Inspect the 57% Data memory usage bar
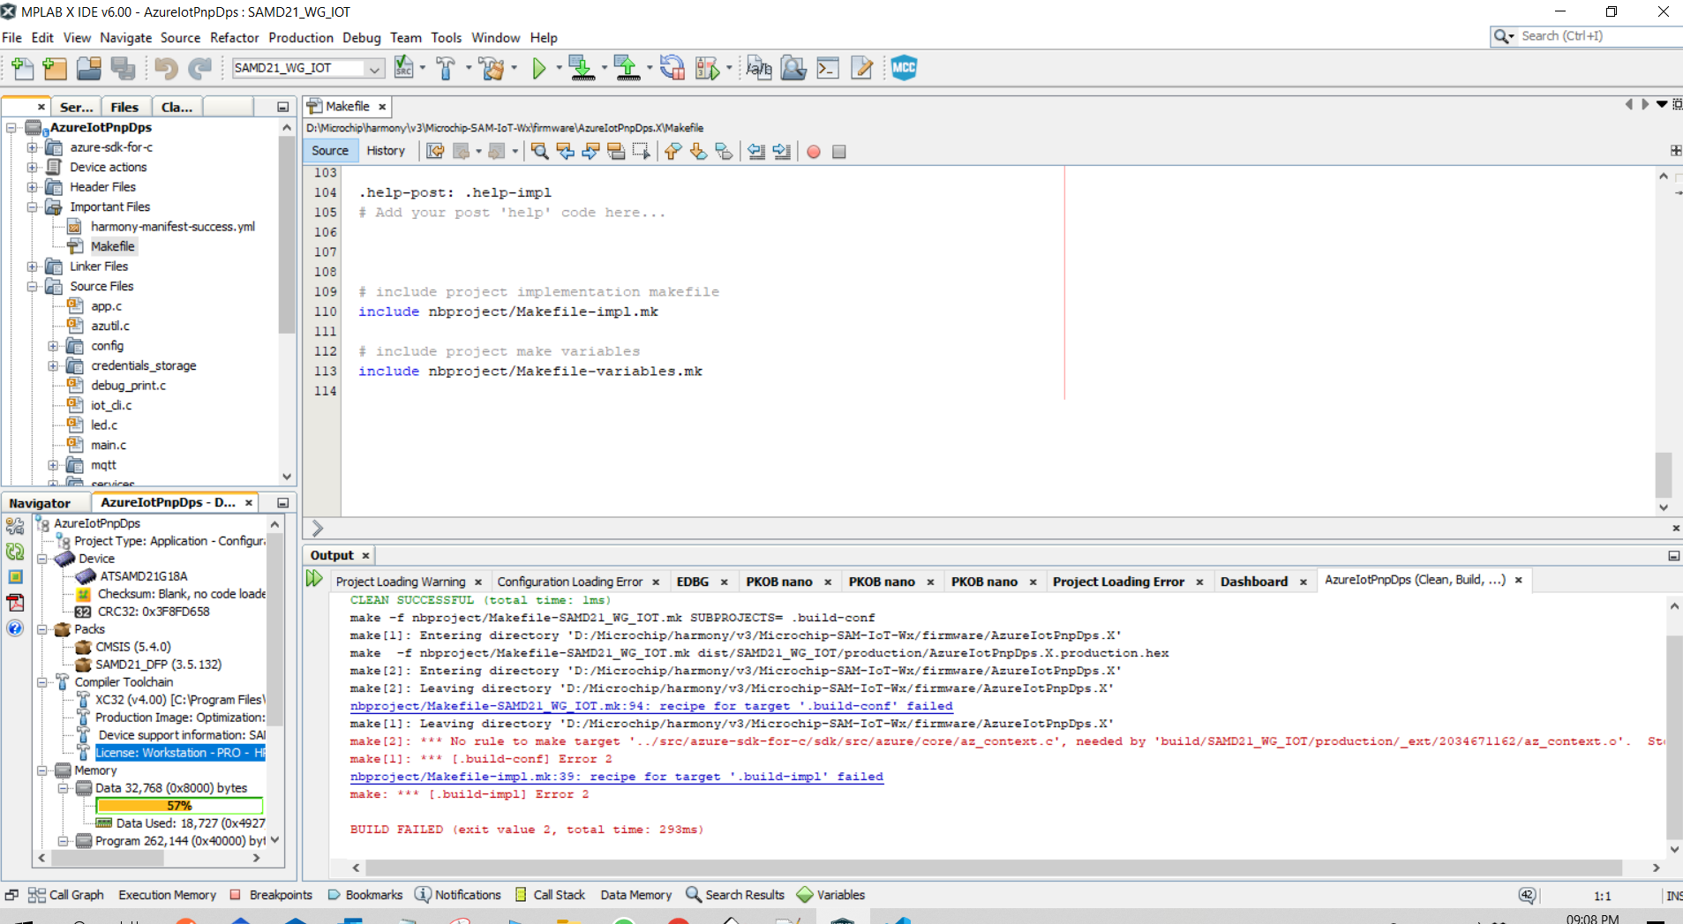 pyautogui.click(x=179, y=805)
